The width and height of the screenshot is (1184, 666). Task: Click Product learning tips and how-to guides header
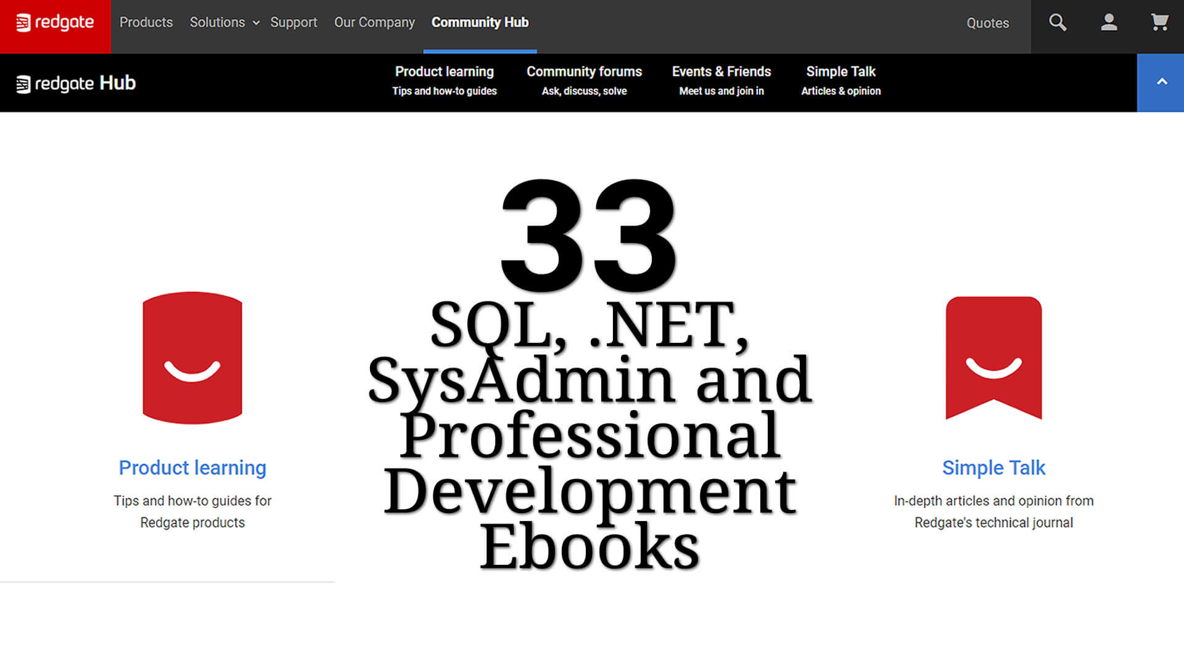coord(444,72)
